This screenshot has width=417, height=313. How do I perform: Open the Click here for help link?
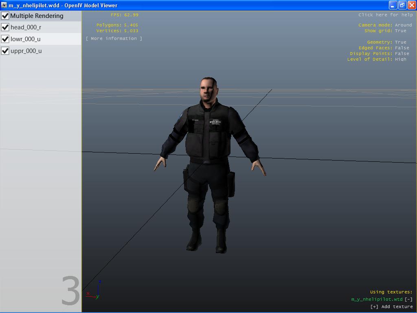point(385,15)
